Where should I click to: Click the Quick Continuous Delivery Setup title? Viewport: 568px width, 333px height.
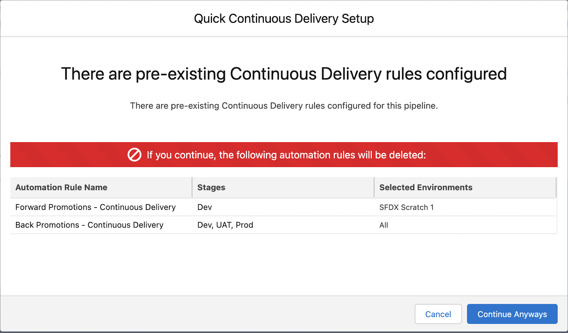pos(284,18)
